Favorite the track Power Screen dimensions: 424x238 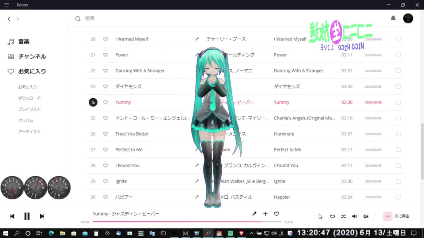click(x=106, y=55)
